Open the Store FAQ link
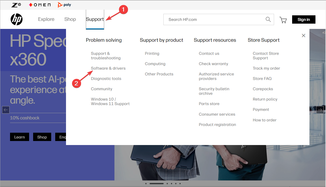 click(x=262, y=79)
